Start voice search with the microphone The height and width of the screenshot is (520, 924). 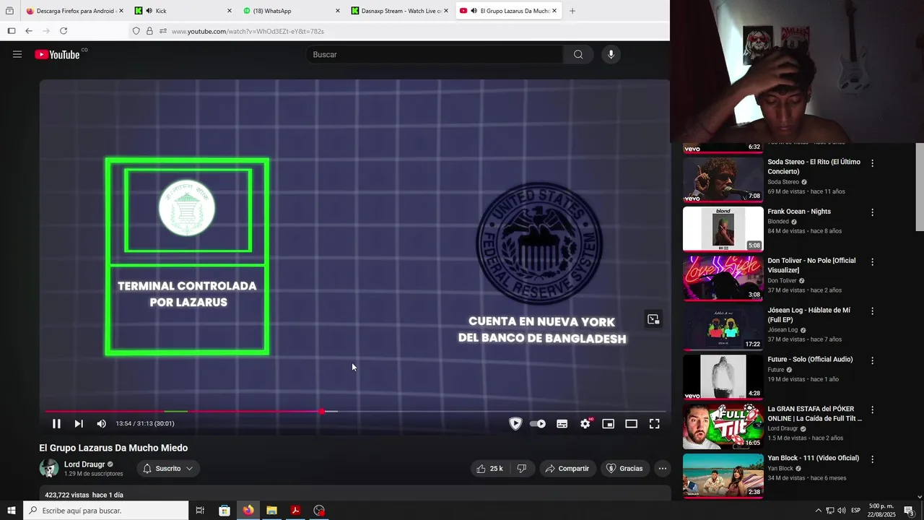pos(611,54)
